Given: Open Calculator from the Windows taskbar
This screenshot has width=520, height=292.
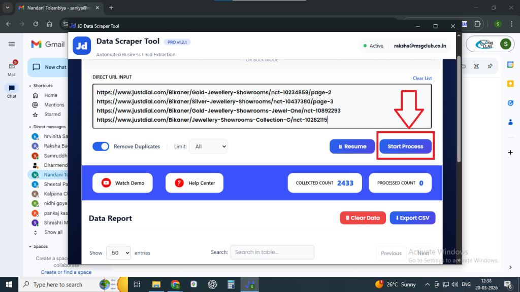Looking at the screenshot, I should coord(231,284).
